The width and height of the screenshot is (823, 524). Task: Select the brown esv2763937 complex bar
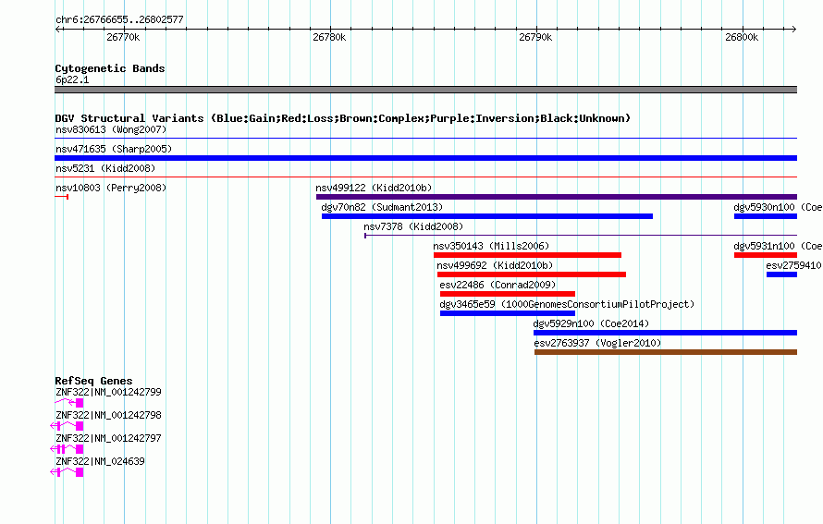[666, 352]
